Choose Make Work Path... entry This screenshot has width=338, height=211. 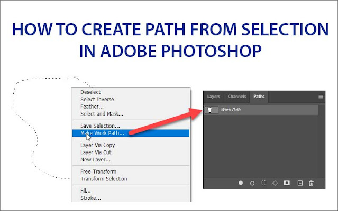pyautogui.click(x=131, y=133)
